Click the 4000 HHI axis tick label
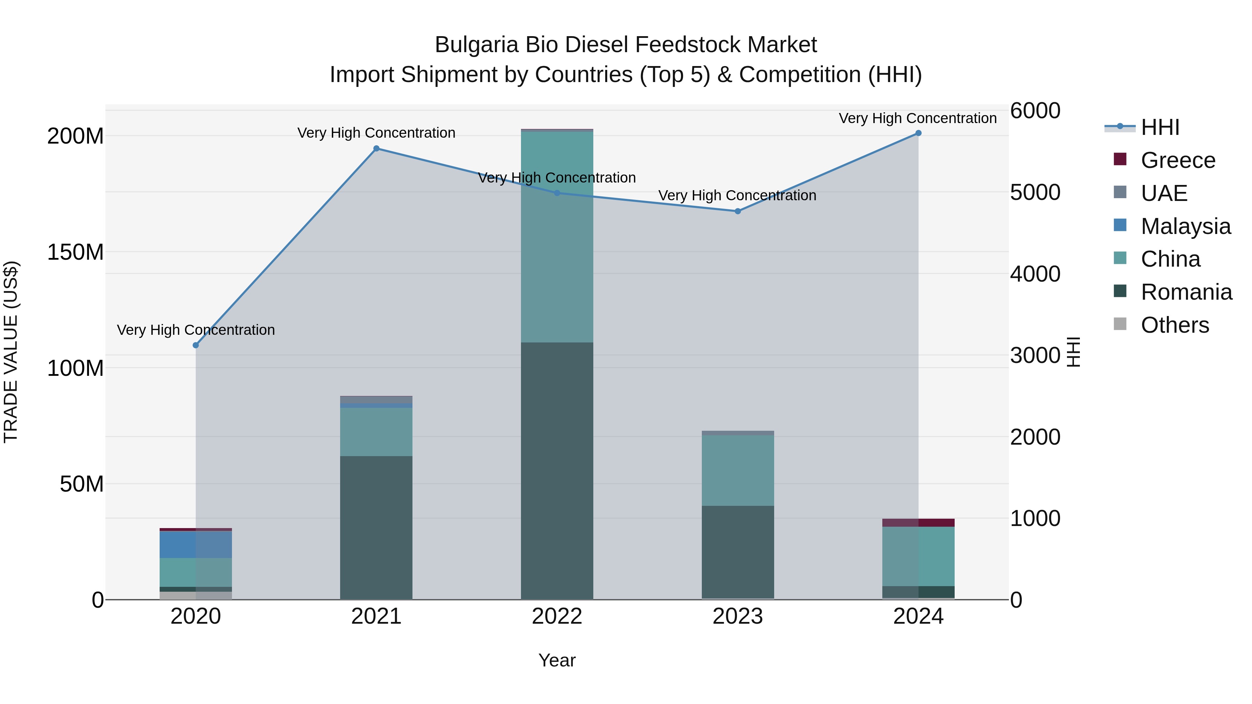Viewport: 1252px width, 704px height. click(1035, 274)
